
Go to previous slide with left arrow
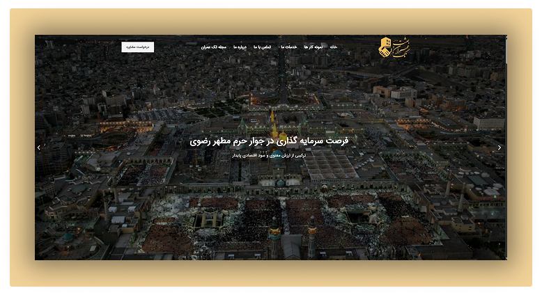[39, 147]
